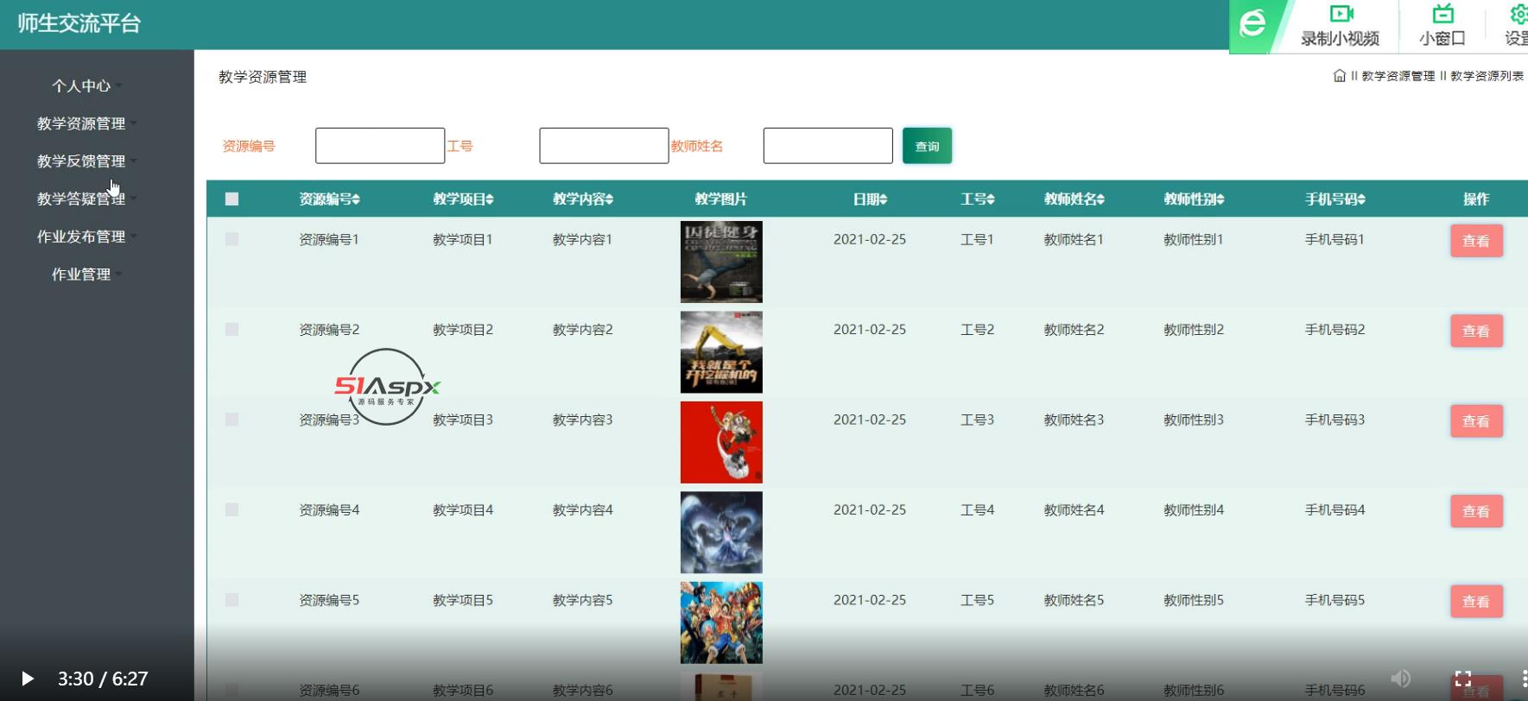Click the home icon in the breadcrumb

(1340, 76)
